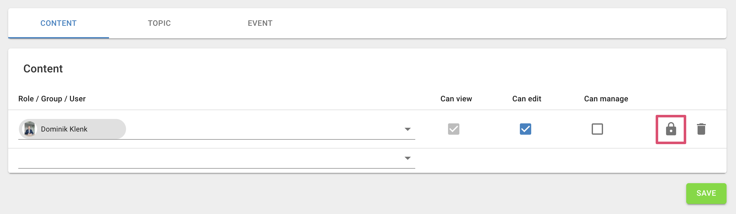Click the Content section heading
The height and width of the screenshot is (214, 736).
tap(43, 69)
